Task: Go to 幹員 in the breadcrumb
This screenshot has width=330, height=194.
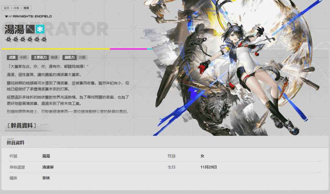Action: pyautogui.click(x=16, y=8)
